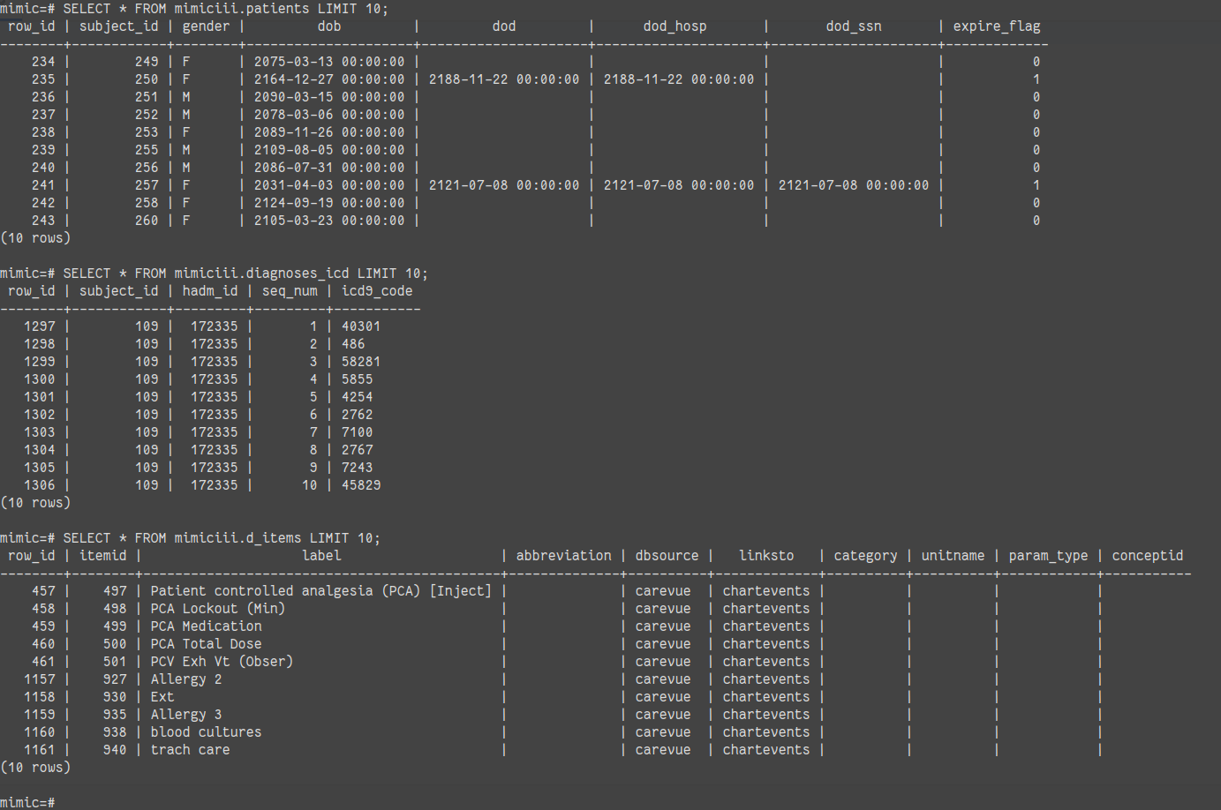Click the trach care label

coord(190,750)
